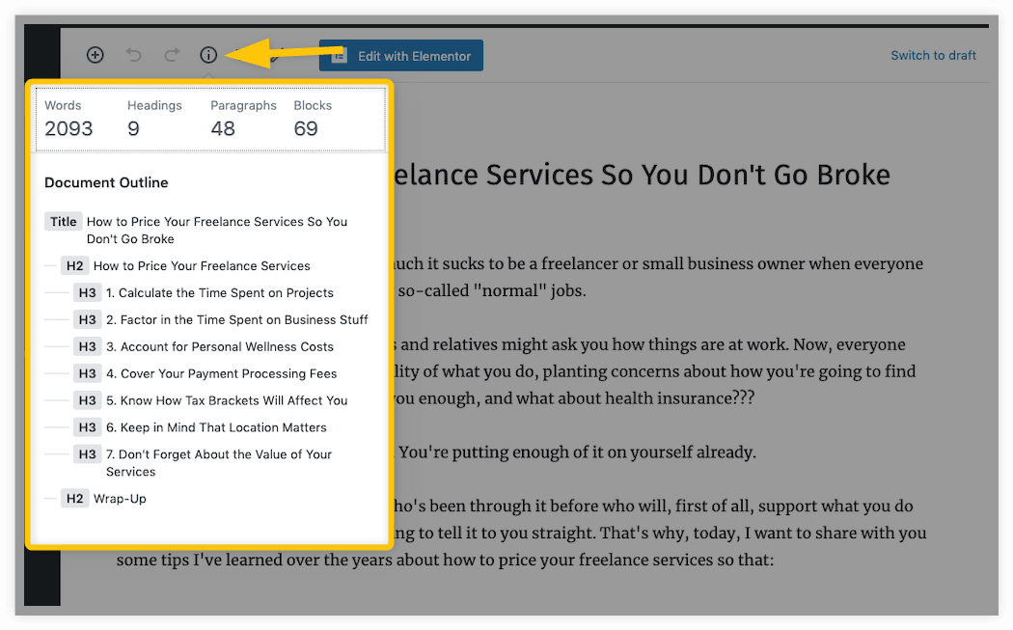Select 7. Don't Forget About the Value heading

(x=204, y=463)
